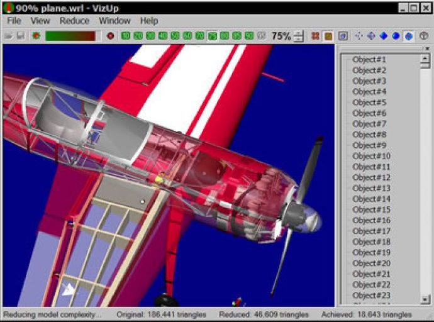Toggle the selected 75 percent preset
Image resolution: width=434 pixels, height=322 pixels.
(213, 36)
